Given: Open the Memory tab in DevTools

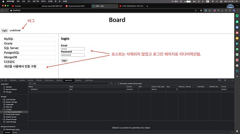Looking at the screenshot, I should 59,80.
